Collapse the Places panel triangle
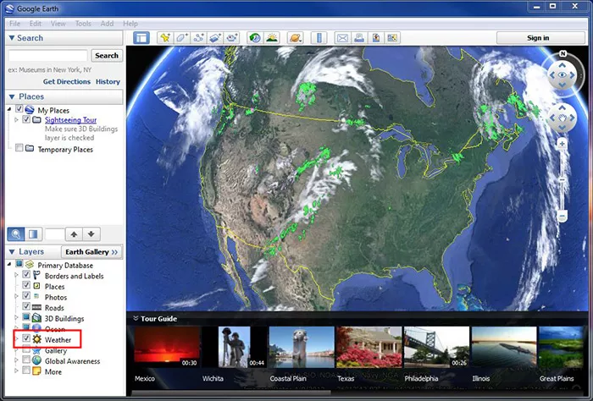The width and height of the screenshot is (593, 401). (12, 96)
